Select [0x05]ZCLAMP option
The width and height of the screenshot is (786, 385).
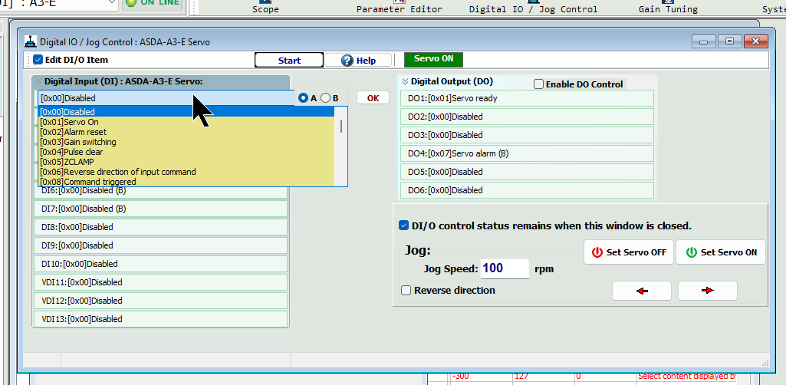(x=186, y=162)
